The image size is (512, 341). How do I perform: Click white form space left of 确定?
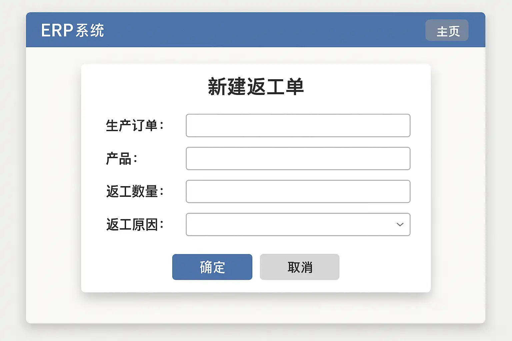pos(127,267)
